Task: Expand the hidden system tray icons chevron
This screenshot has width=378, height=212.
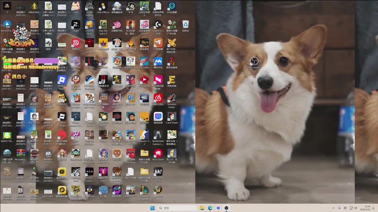Action: 334,208
